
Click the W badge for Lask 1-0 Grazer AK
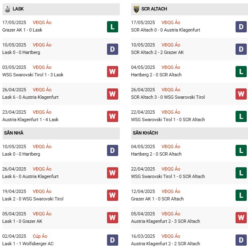pos(112,217)
